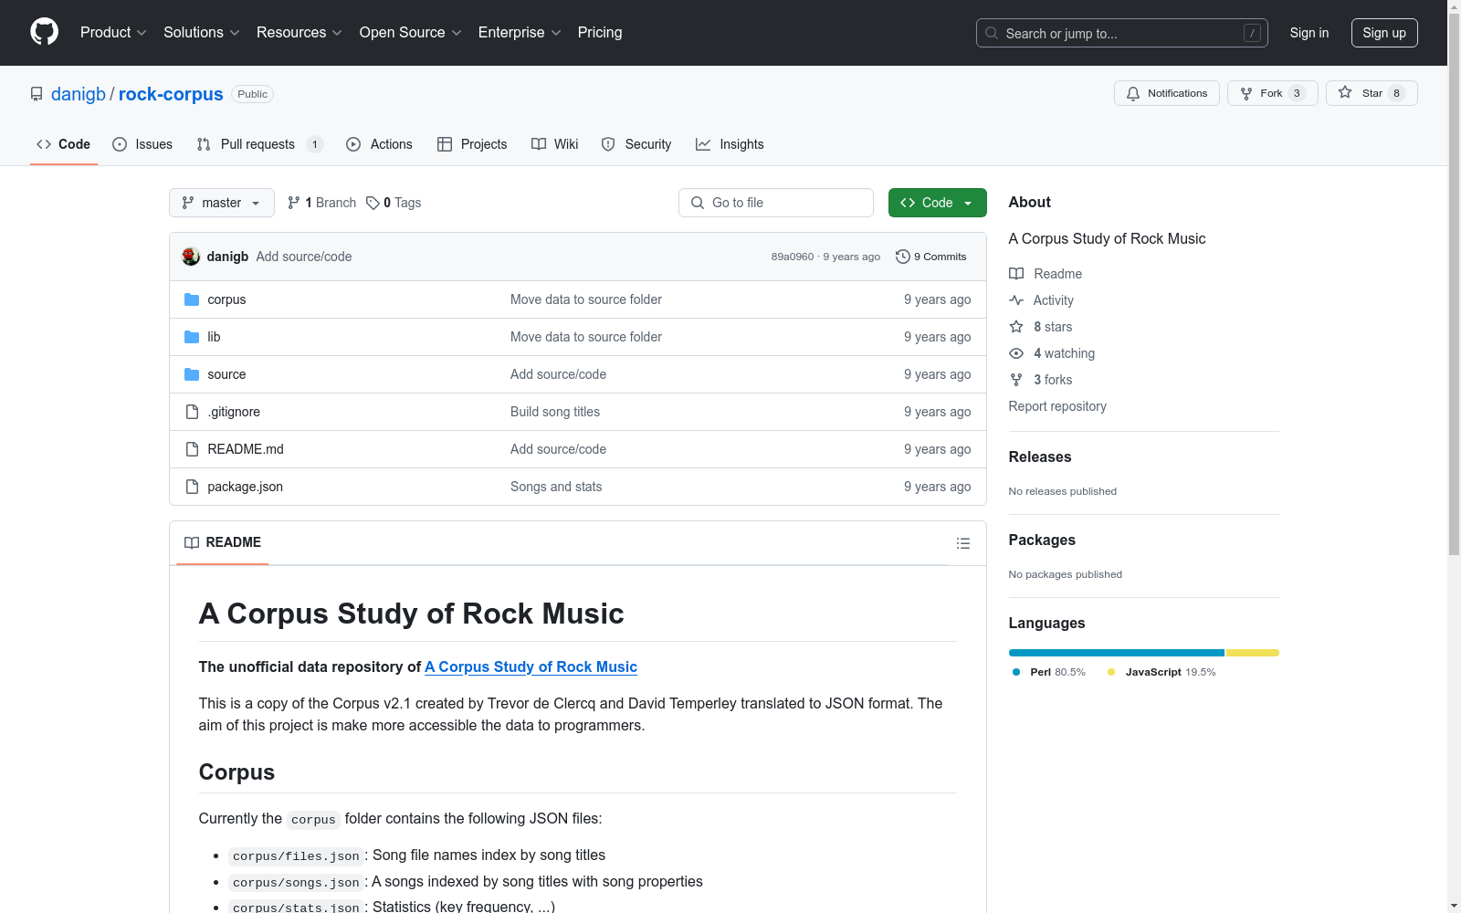Open the danigb owner link

point(79,94)
